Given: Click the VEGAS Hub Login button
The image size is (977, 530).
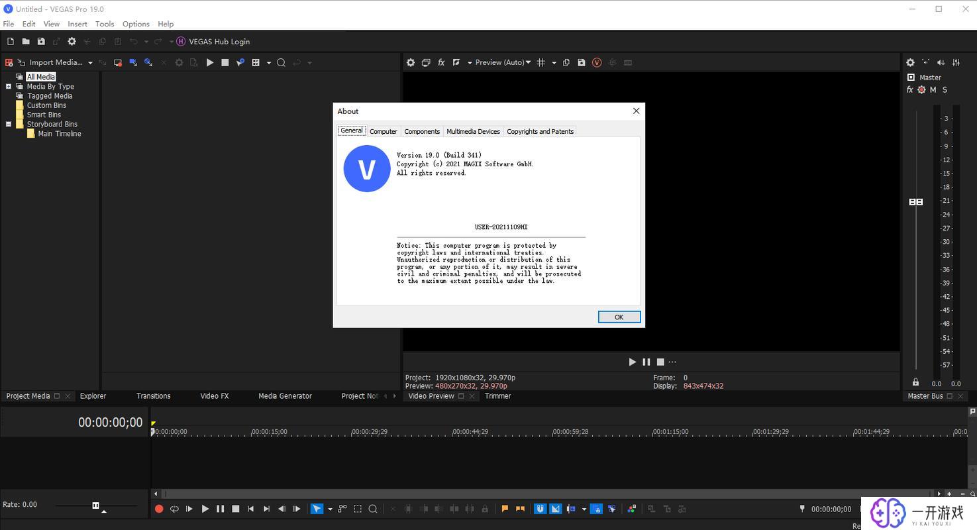Looking at the screenshot, I should 213,41.
